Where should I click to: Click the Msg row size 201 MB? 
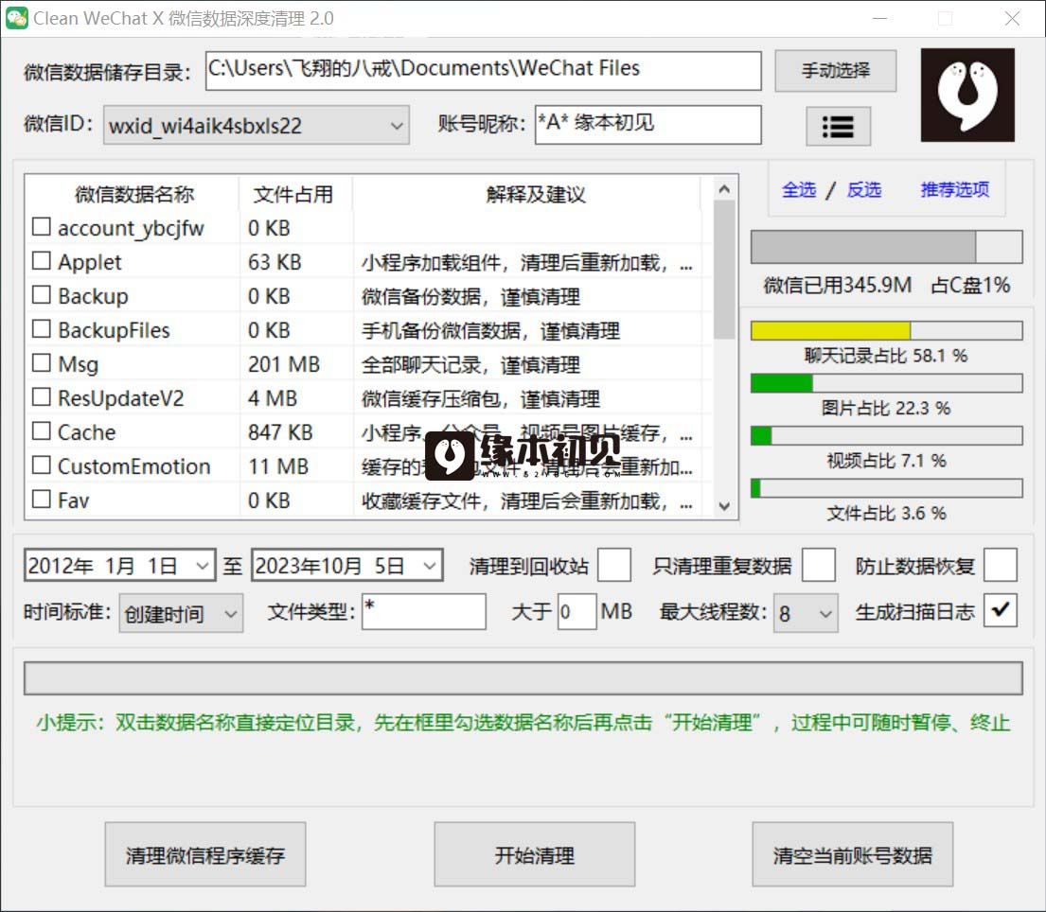coord(284,364)
